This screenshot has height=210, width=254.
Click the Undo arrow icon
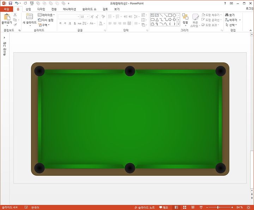17,3
